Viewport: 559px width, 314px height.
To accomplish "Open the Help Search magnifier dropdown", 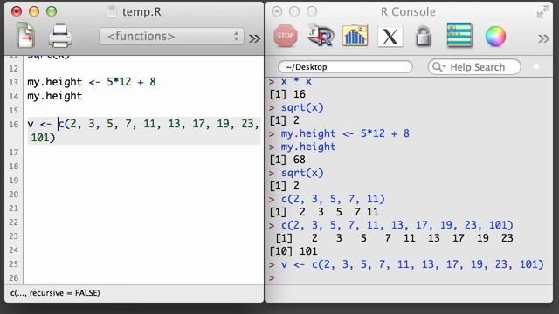I will tap(439, 67).
